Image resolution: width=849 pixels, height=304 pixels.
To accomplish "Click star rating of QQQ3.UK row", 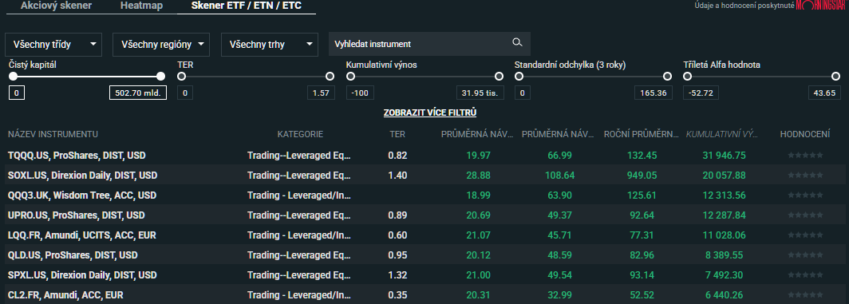I will tap(805, 195).
